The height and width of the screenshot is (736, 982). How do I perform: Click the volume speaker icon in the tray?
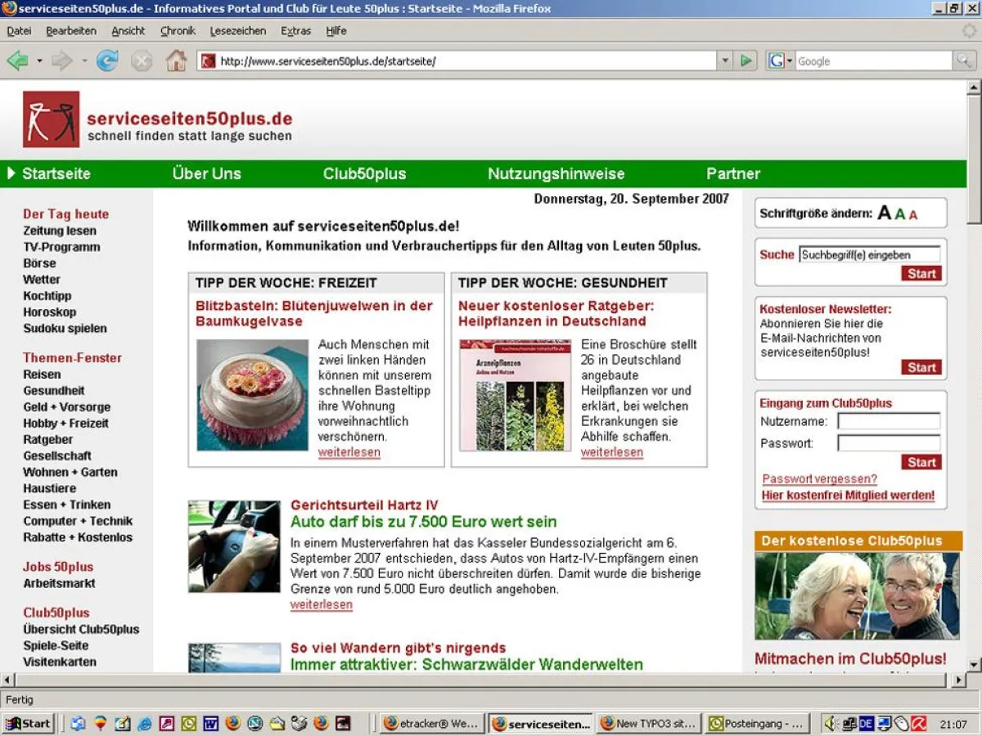(x=831, y=723)
